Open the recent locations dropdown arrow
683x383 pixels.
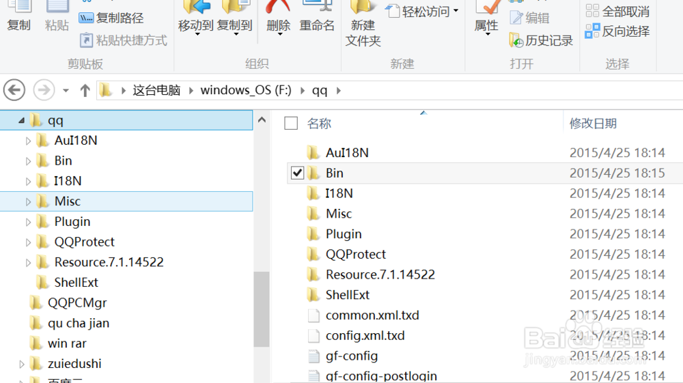(x=66, y=91)
